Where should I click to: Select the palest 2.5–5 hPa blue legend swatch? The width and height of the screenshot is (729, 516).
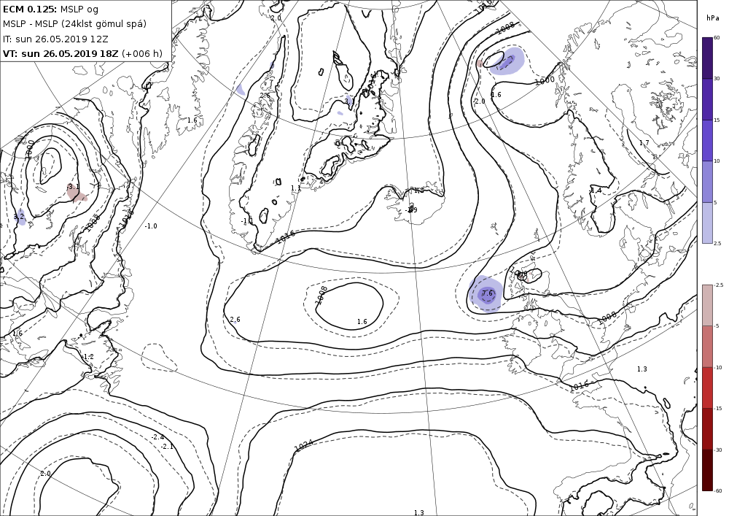pyautogui.click(x=706, y=223)
